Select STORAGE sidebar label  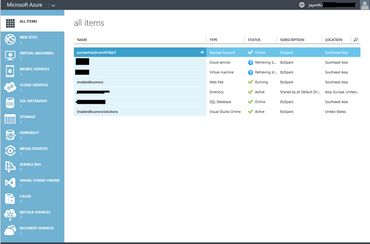coord(27,117)
